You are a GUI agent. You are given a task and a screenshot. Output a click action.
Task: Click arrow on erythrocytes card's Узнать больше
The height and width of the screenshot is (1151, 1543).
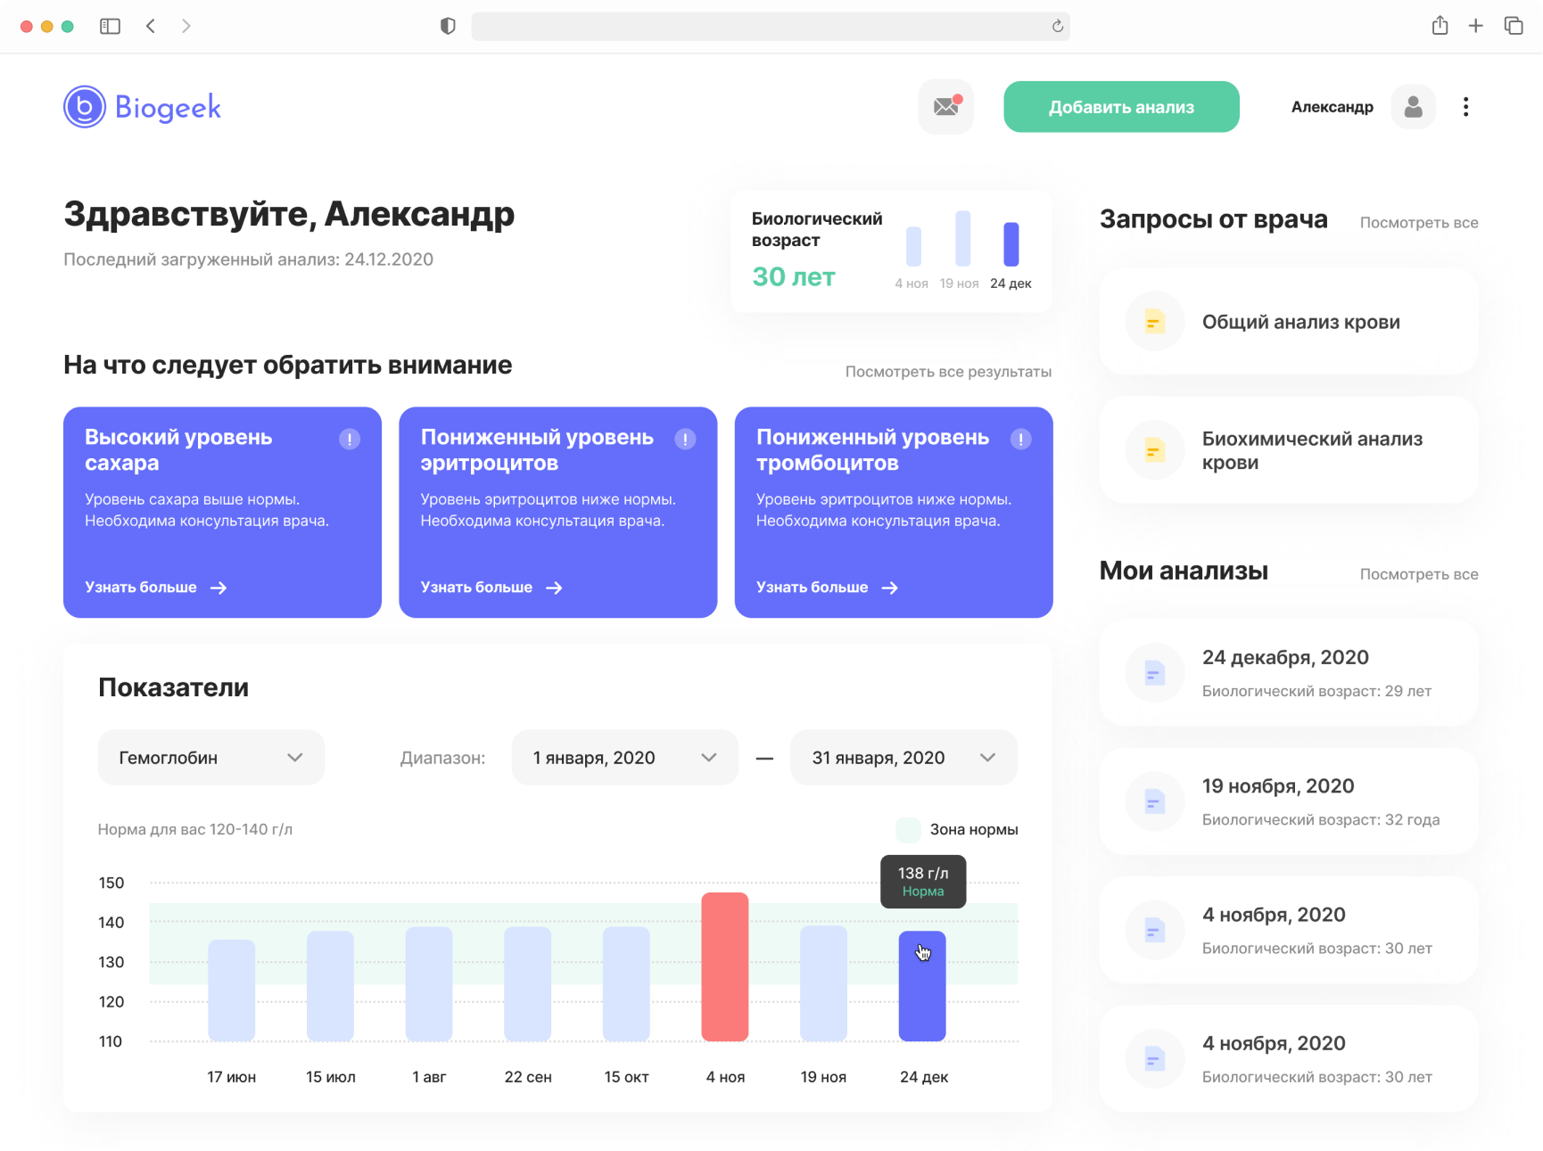pyautogui.click(x=554, y=588)
